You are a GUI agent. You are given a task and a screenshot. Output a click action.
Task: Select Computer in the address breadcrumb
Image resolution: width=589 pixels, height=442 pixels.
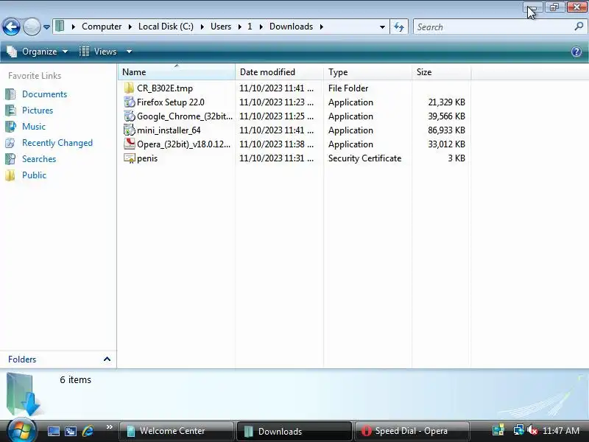(x=102, y=27)
